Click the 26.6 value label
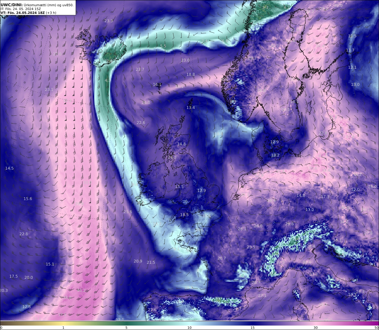 pyautogui.click(x=289, y=224)
